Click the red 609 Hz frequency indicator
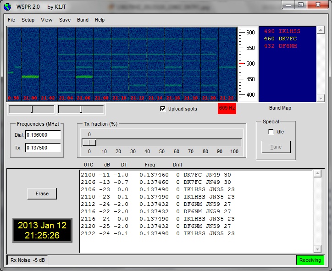The width and height of the screenshot is (332, 271). [x=227, y=109]
